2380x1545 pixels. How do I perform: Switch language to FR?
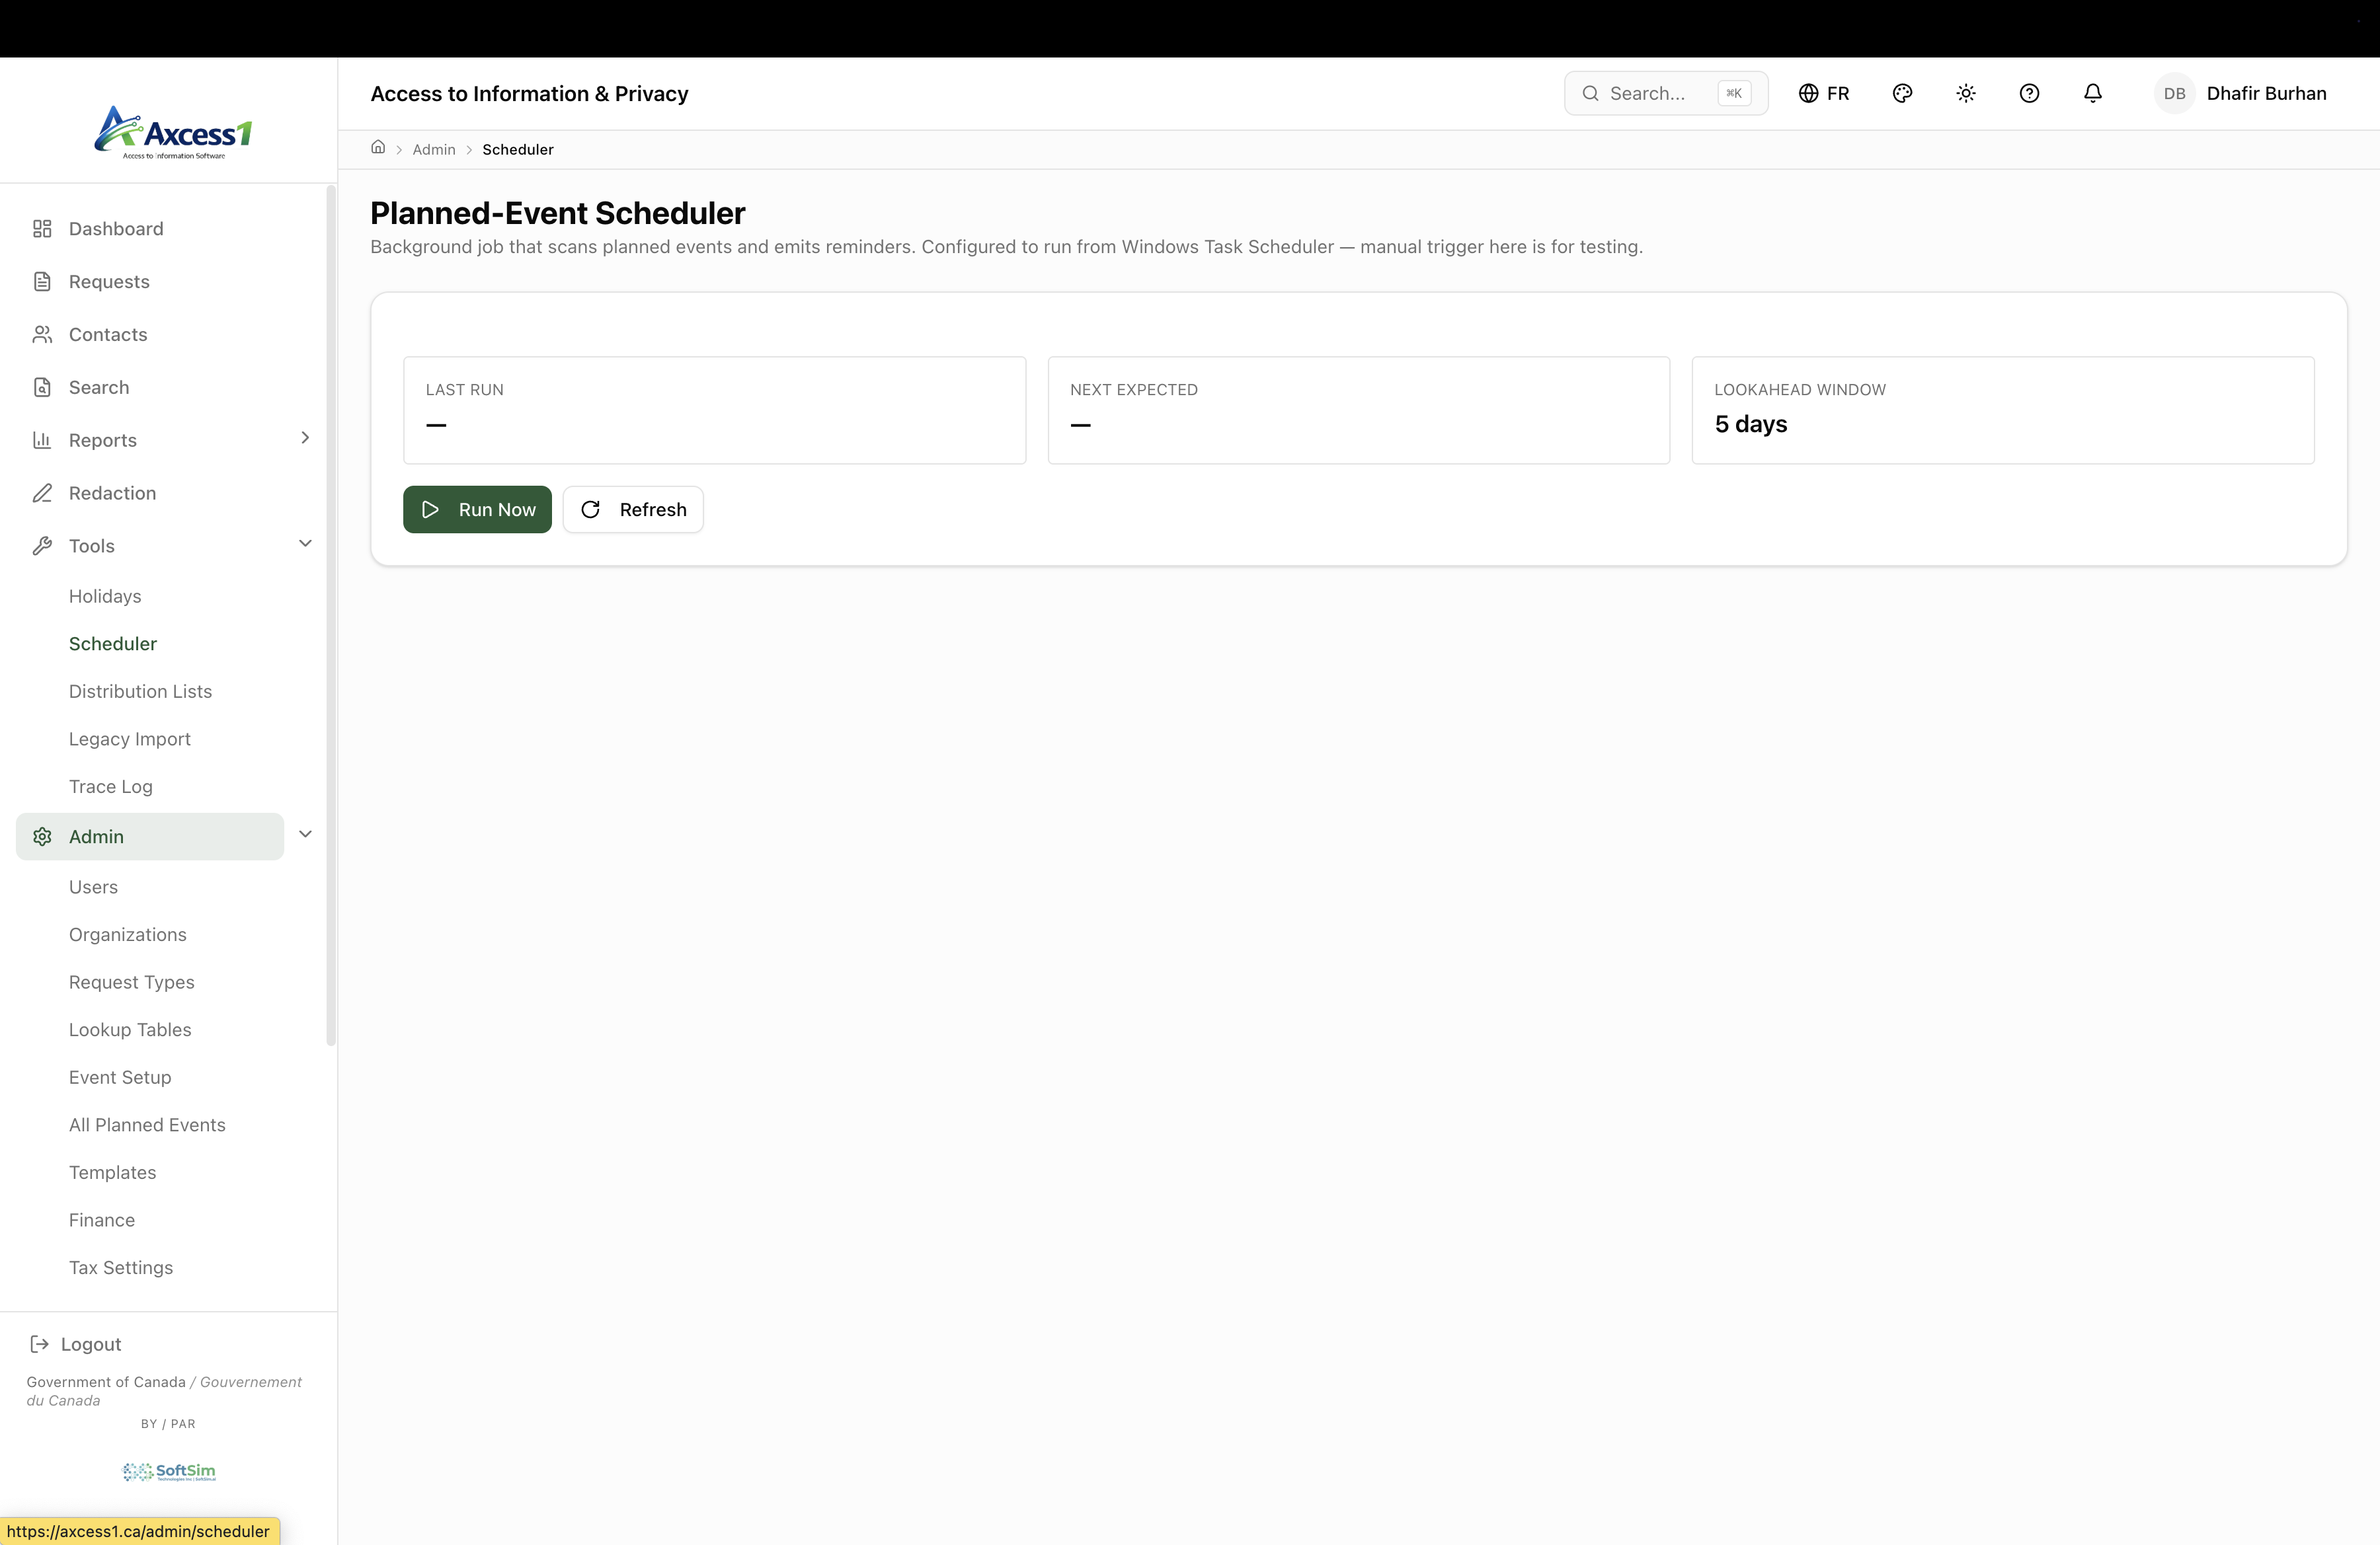[1824, 93]
